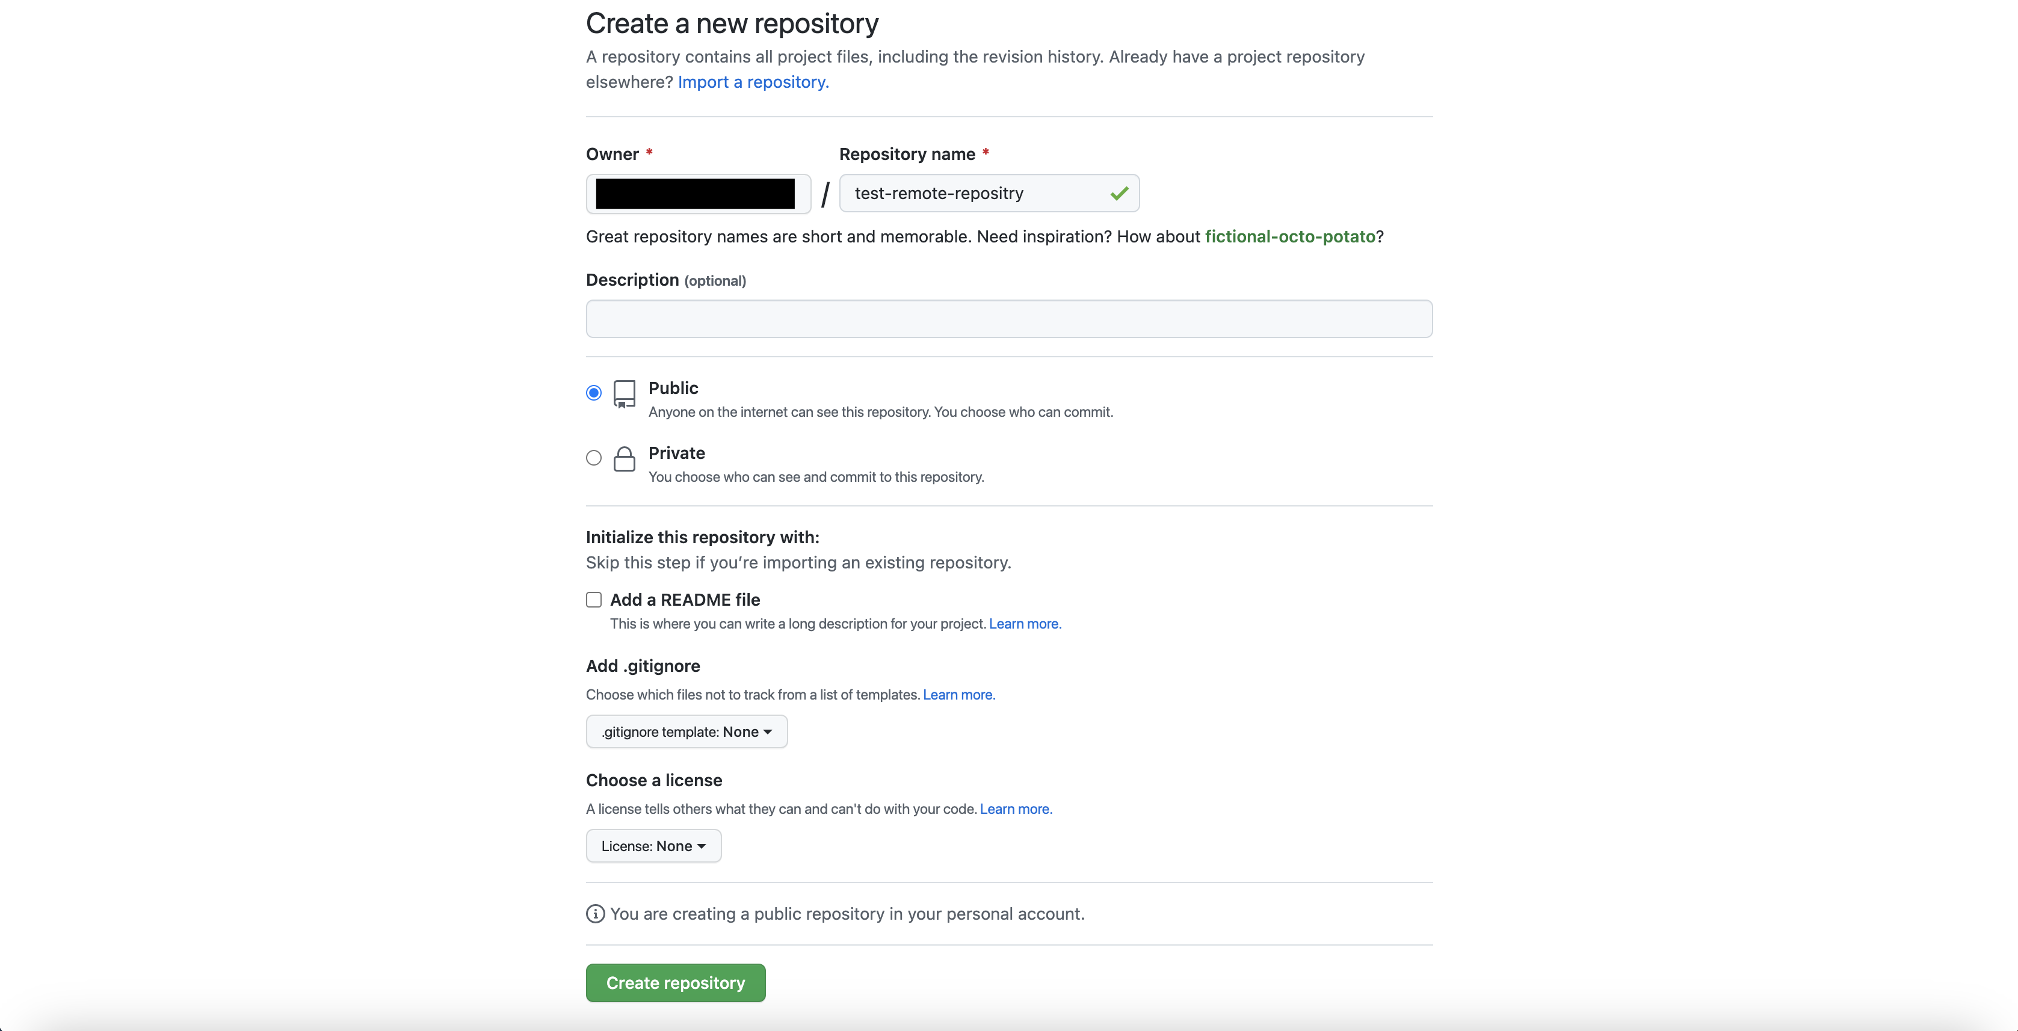The image size is (2018, 1031).
Task: Open Learn more link for .gitignore
Action: (959, 694)
